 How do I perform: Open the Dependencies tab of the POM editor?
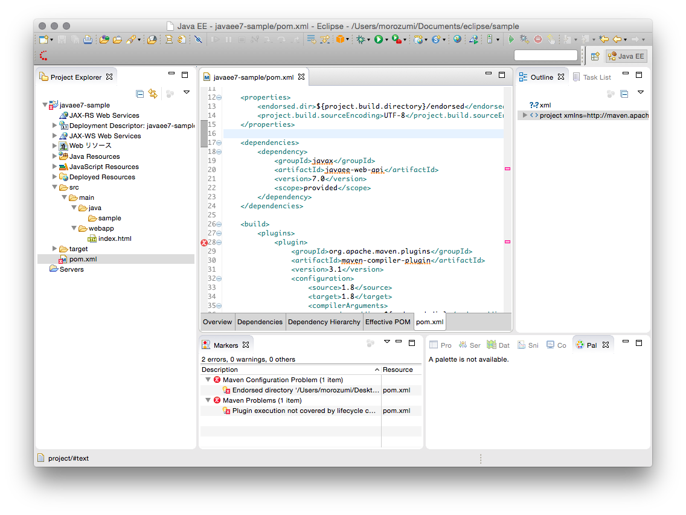[x=260, y=322]
